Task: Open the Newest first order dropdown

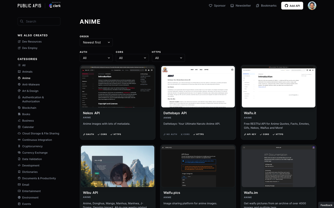Action: 96,42
